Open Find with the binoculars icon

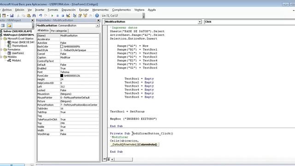click(34, 16)
